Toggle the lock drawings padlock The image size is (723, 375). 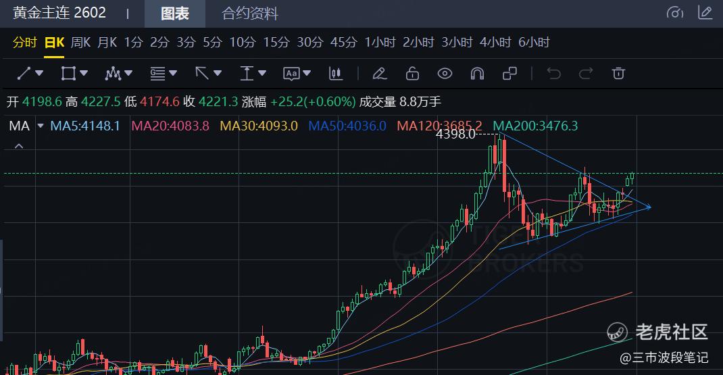click(x=412, y=73)
